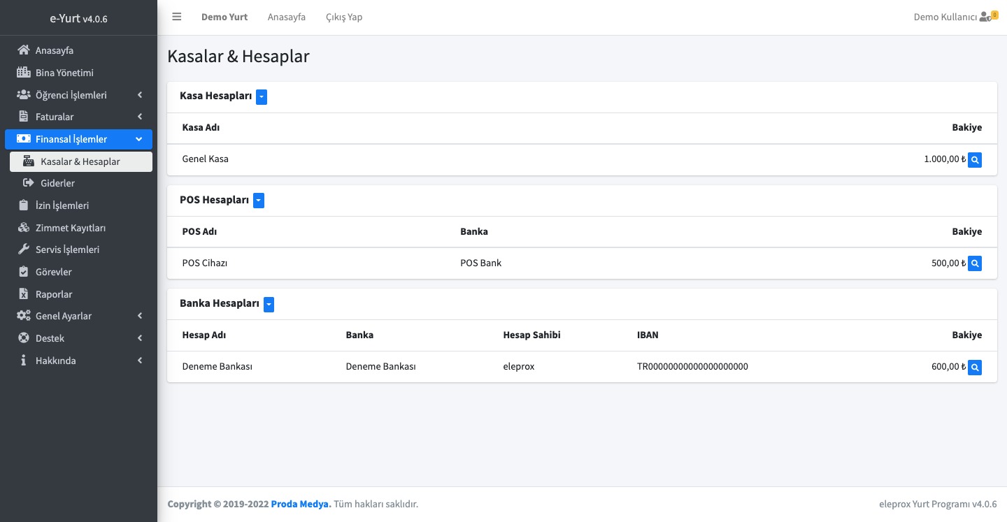Open the Banka Hesapları dropdown button
The image size is (1007, 522).
[x=269, y=305]
